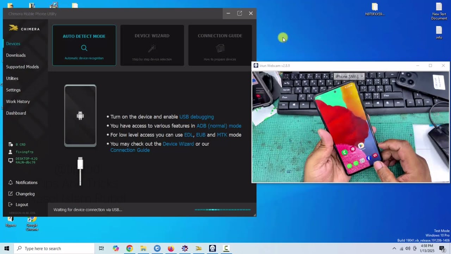Log out of Chimera
This screenshot has width=451, height=254.
click(22, 205)
